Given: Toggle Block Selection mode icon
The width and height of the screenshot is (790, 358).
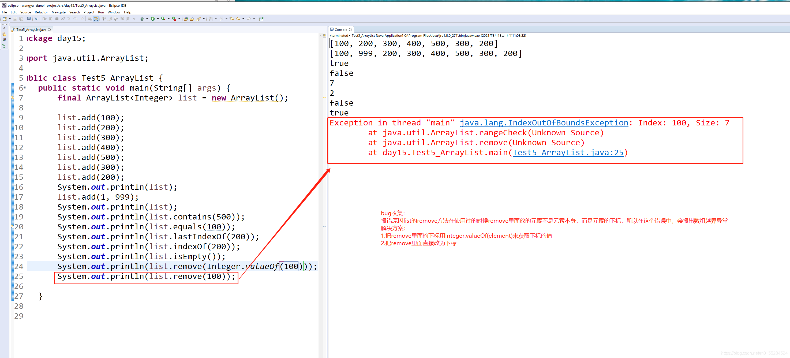Looking at the screenshot, I should coord(128,19).
